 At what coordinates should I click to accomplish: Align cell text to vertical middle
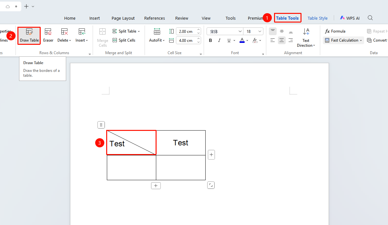[x=282, y=31]
